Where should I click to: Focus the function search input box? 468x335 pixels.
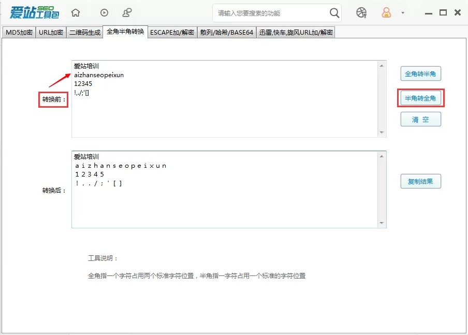272,13
